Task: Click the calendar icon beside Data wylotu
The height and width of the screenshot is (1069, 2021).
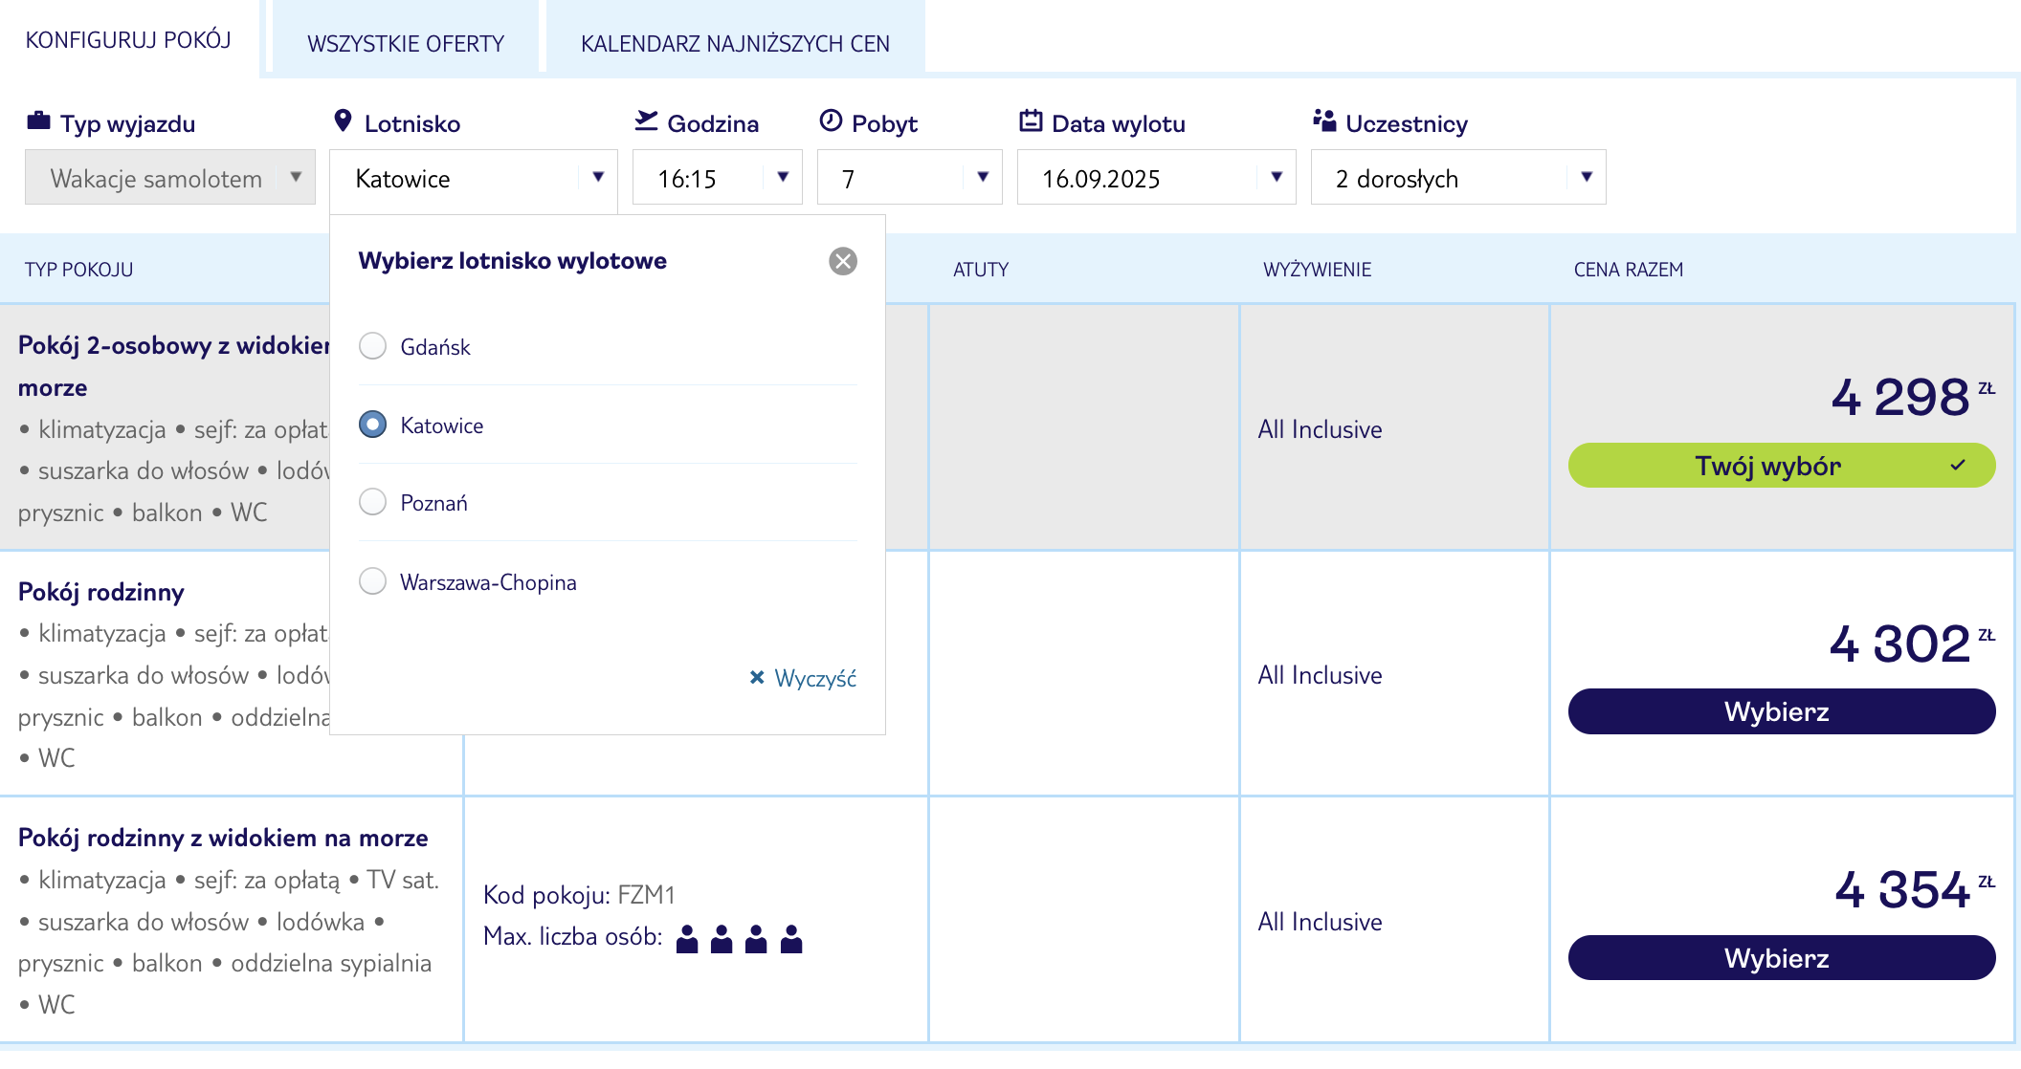Action: coord(1031,120)
